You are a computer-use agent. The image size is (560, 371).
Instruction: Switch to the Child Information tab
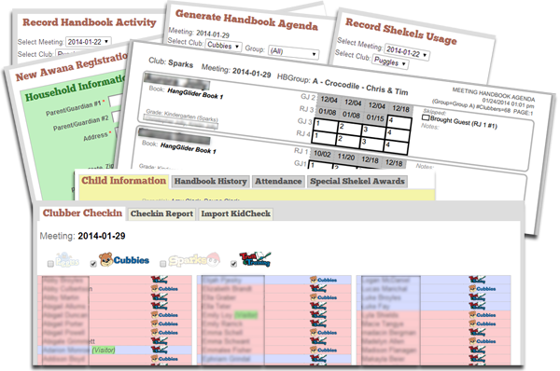point(123,181)
